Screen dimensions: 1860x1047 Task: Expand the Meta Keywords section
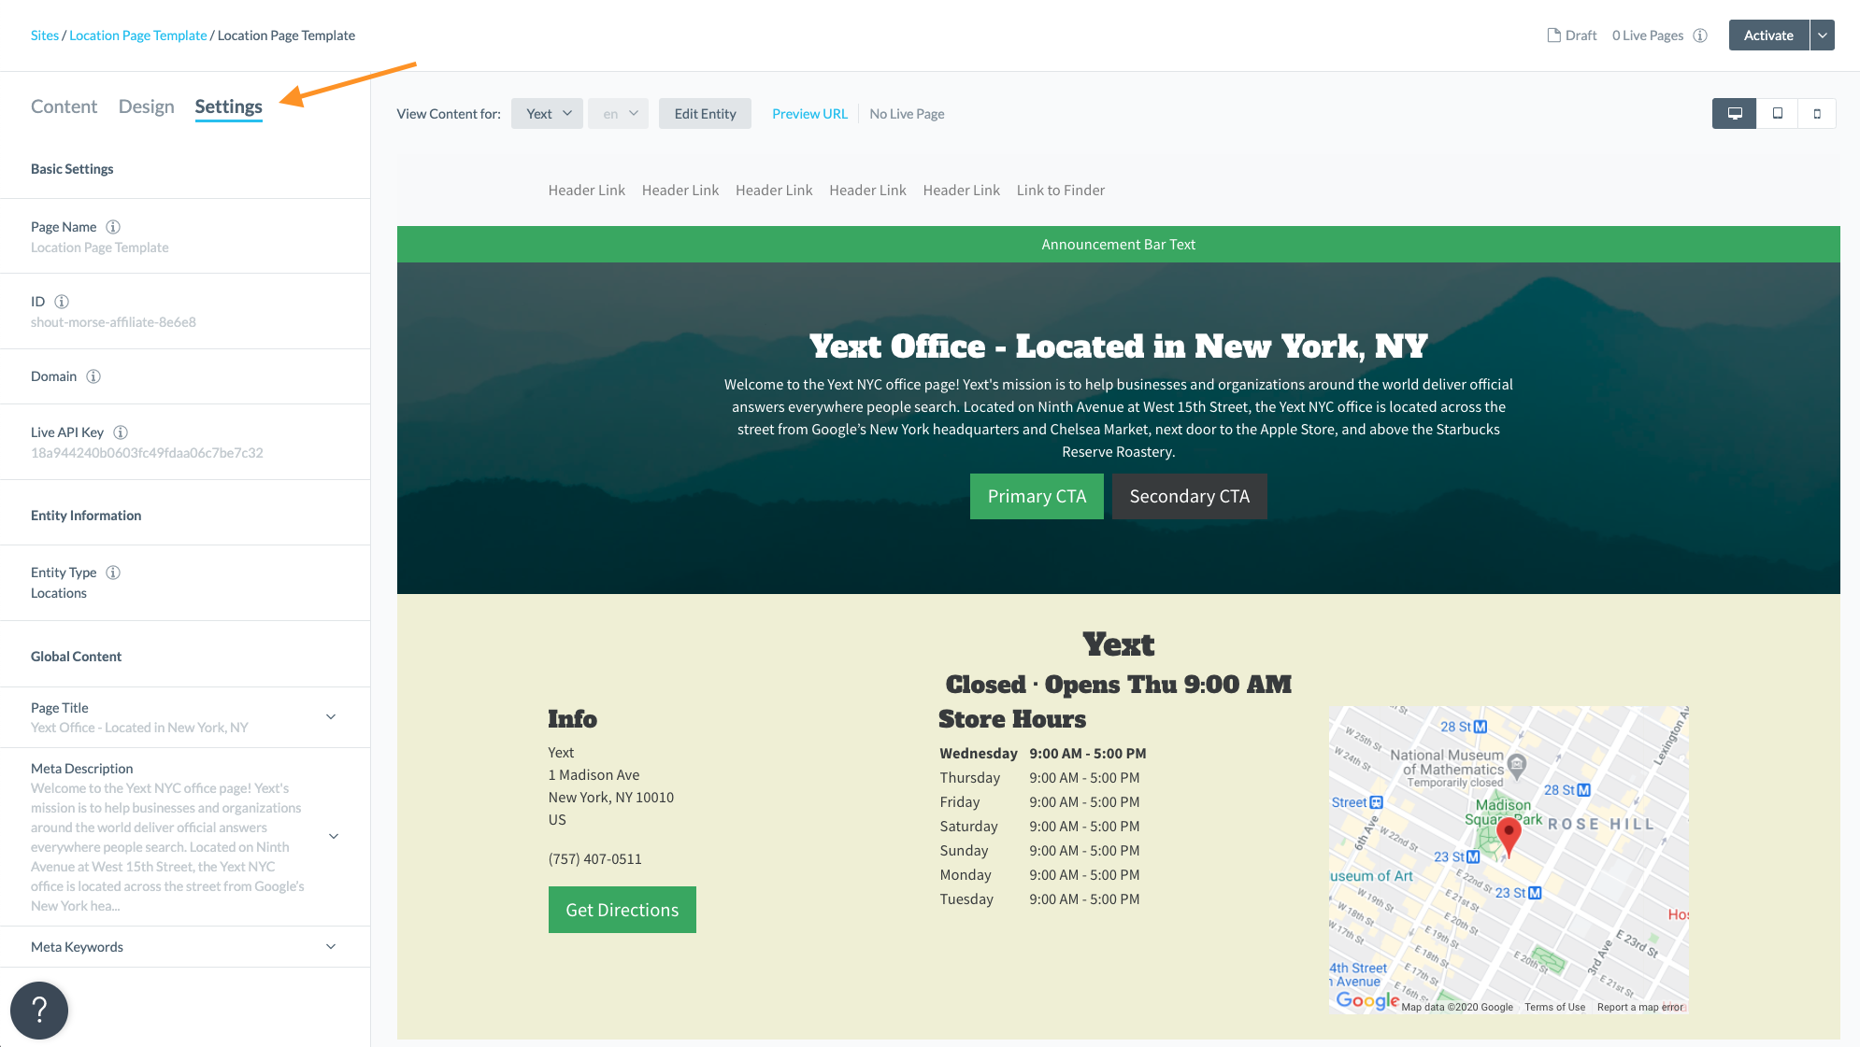point(331,947)
